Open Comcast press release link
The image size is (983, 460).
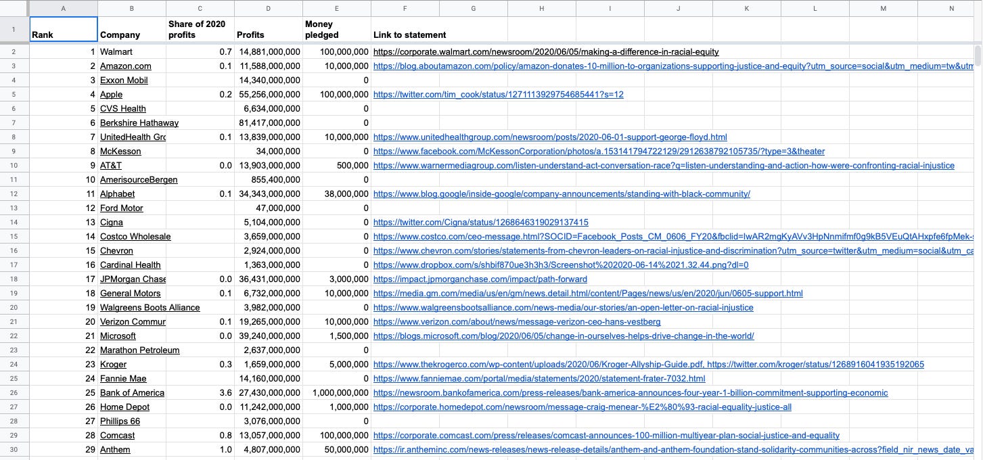606,436
